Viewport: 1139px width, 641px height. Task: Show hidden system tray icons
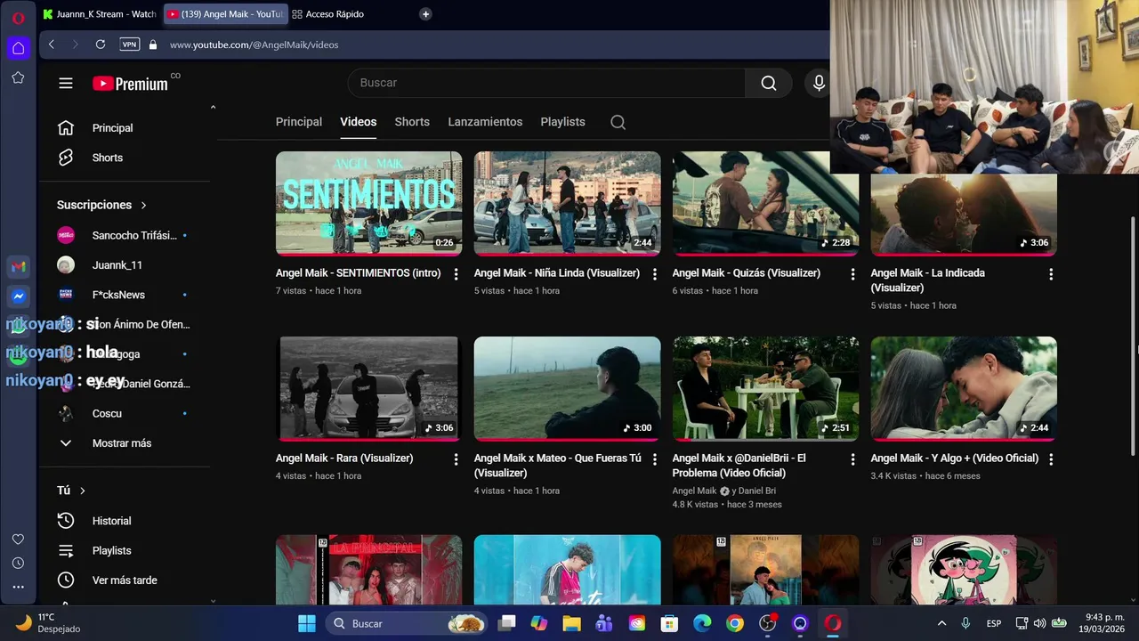(941, 623)
